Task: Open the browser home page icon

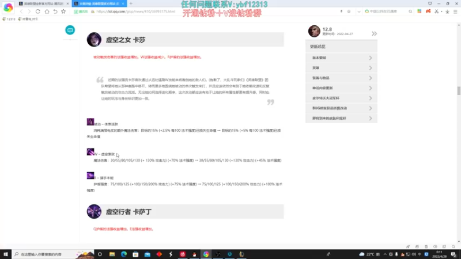Action: coord(47,12)
